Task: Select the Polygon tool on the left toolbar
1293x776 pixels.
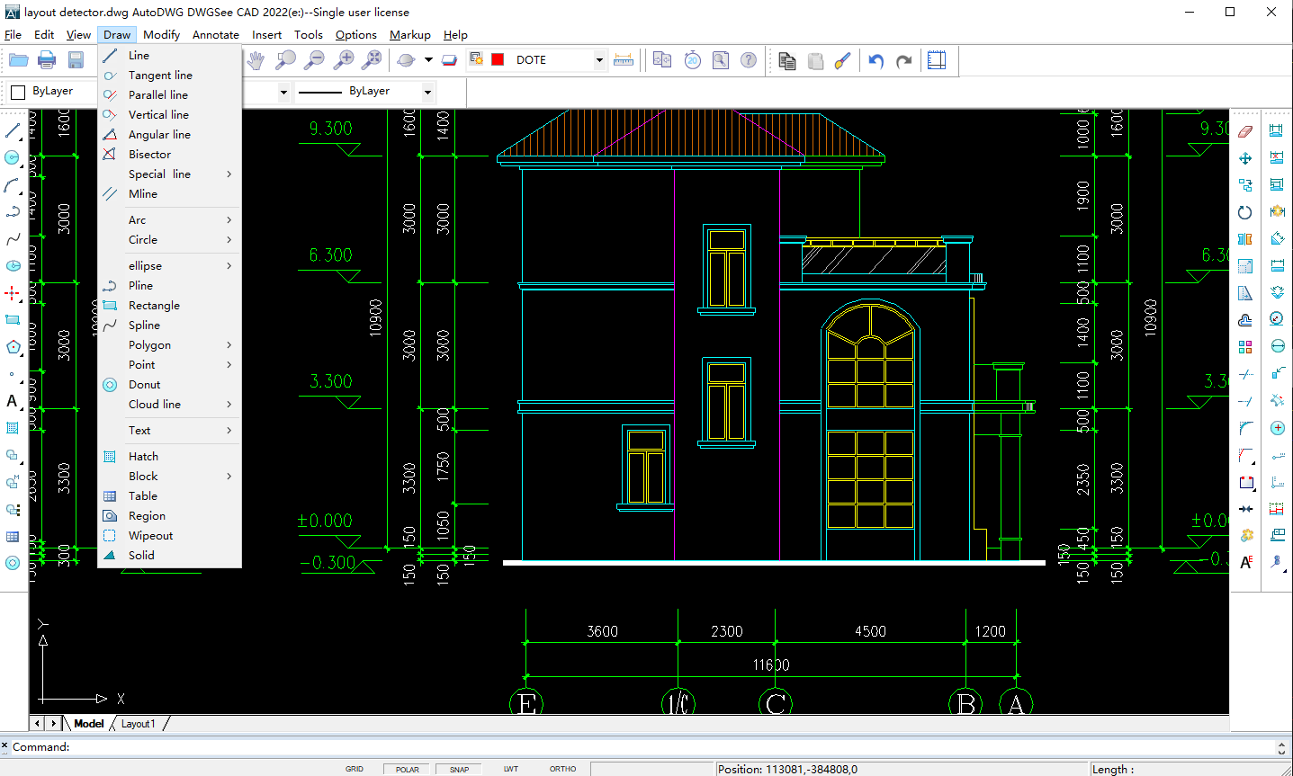Action: click(13, 347)
